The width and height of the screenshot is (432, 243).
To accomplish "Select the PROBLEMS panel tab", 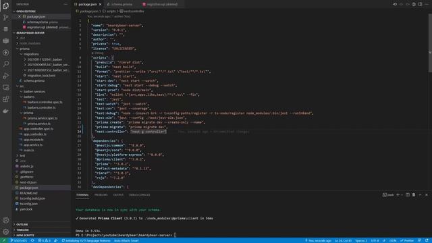I will pyautogui.click(x=101, y=195).
